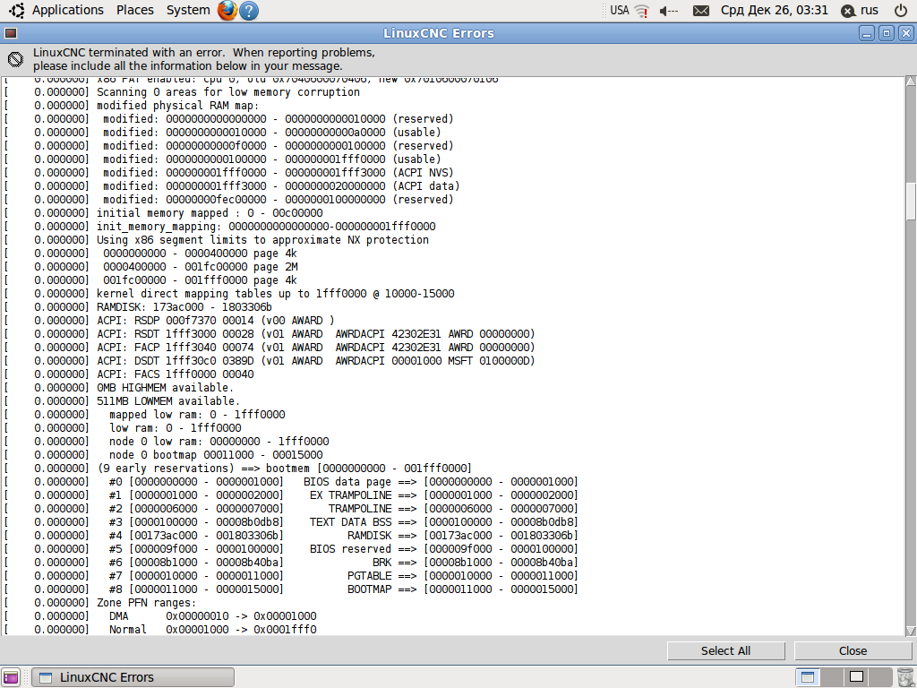Click the 'RAMDISK: 173ac000 - 1803306b' line
The width and height of the screenshot is (917, 688).
(x=184, y=307)
